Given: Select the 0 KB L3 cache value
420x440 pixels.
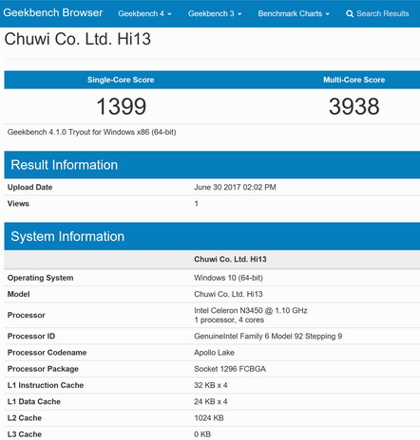Looking at the screenshot, I should tap(202, 434).
